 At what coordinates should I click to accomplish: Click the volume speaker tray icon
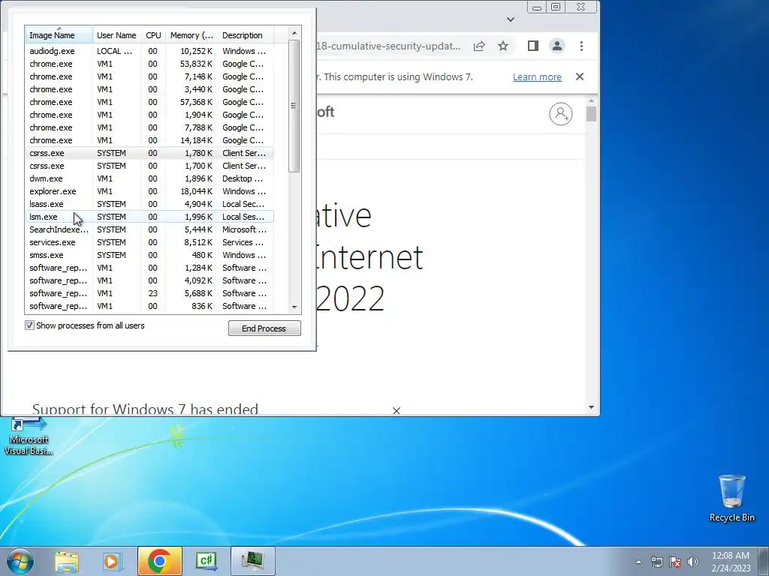(x=693, y=562)
